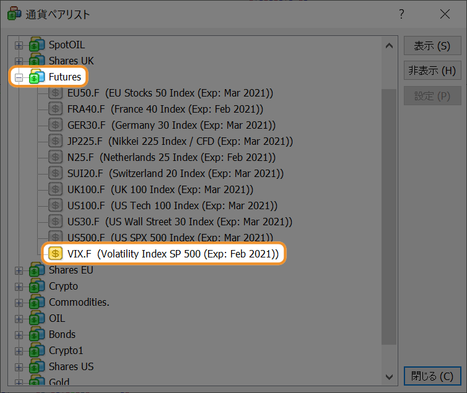Expand the Crypto group

click(x=19, y=287)
